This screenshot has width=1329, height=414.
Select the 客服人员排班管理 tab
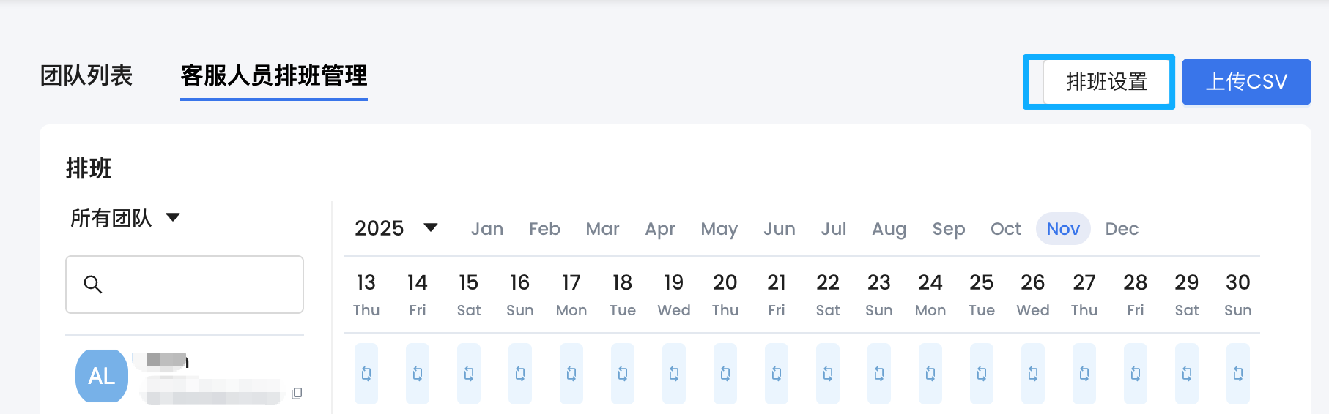click(x=274, y=75)
